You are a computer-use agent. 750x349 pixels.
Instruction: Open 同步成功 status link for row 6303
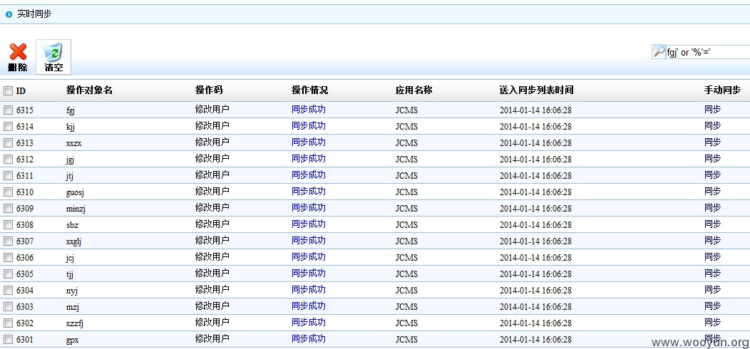point(309,306)
